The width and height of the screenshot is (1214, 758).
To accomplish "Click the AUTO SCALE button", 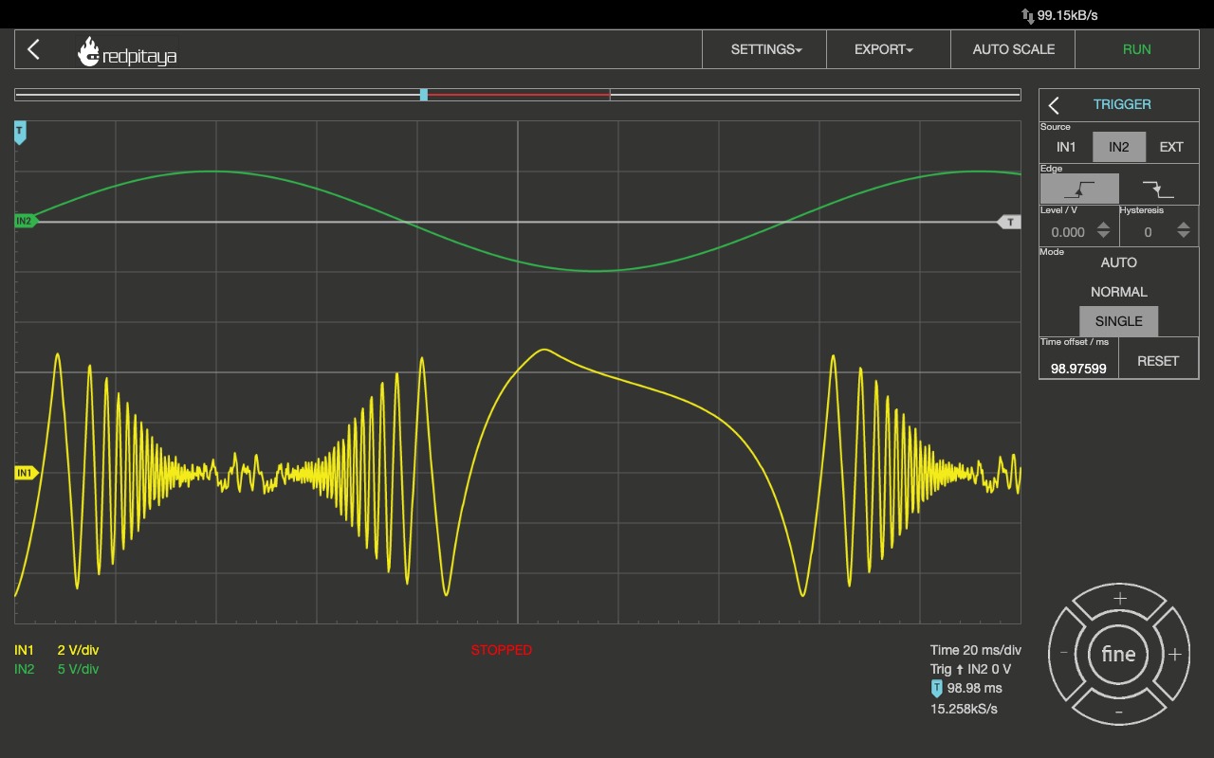I will pos(1013,49).
